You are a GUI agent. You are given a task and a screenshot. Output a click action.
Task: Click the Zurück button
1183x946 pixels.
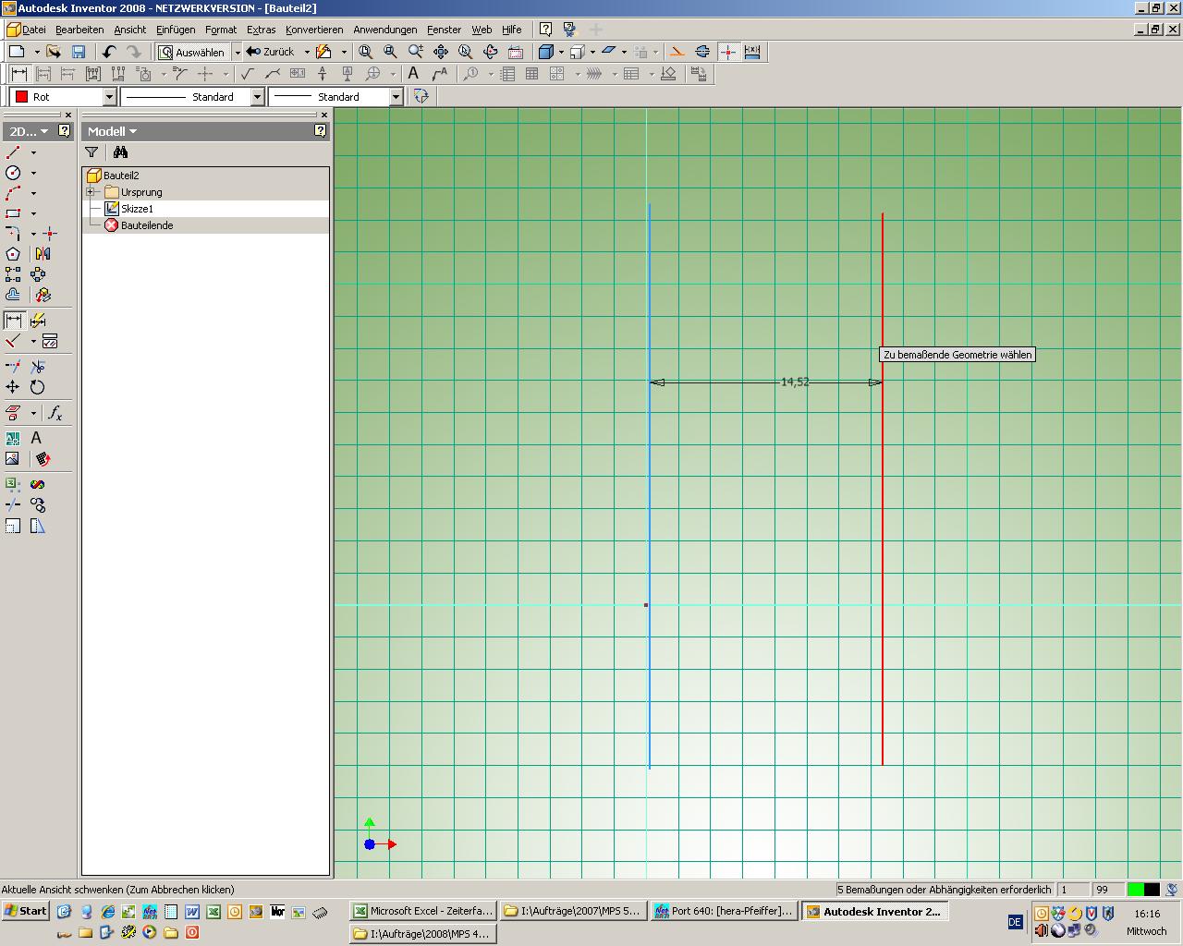[x=271, y=52]
